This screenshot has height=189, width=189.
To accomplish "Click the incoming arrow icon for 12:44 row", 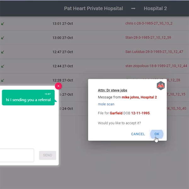I will coord(3,66).
